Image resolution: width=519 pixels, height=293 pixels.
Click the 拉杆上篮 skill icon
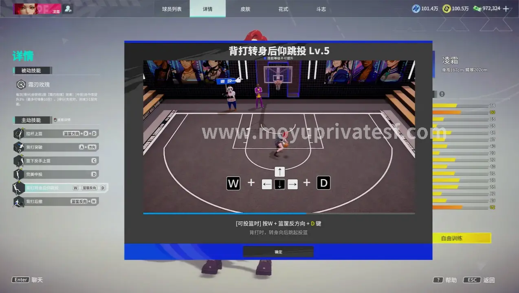point(19,133)
